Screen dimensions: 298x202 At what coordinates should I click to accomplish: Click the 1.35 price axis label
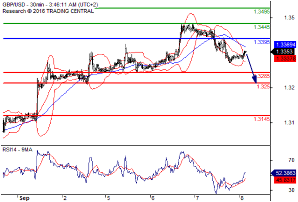point(289,18)
